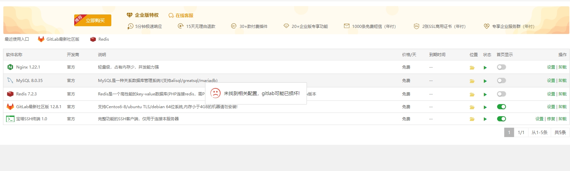Click 卸载 for GitLab最新社区版
The height and width of the screenshot is (171, 570).
click(563, 107)
